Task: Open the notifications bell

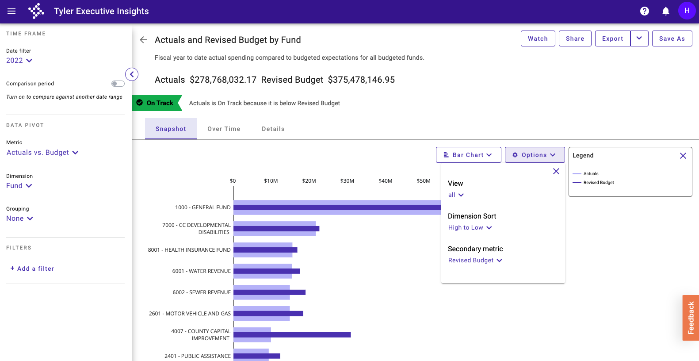Action: (666, 11)
